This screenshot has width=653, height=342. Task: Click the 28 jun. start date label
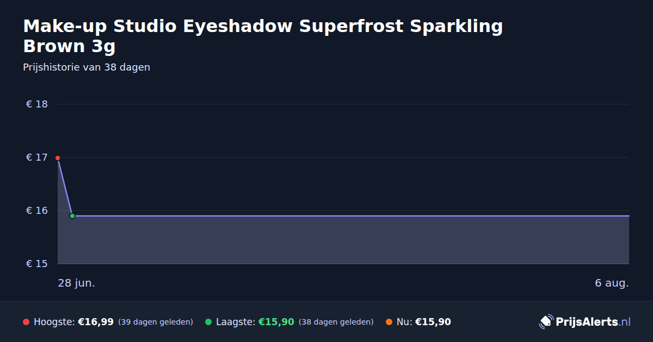77,283
